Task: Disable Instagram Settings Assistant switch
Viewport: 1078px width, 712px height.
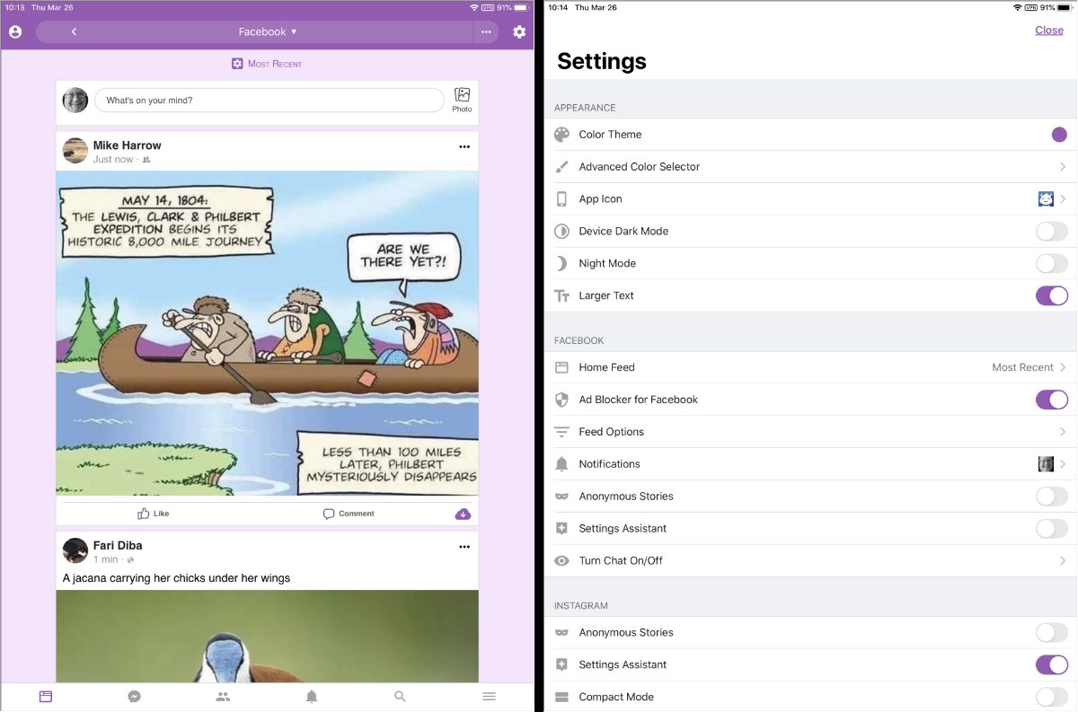Action: click(1052, 665)
